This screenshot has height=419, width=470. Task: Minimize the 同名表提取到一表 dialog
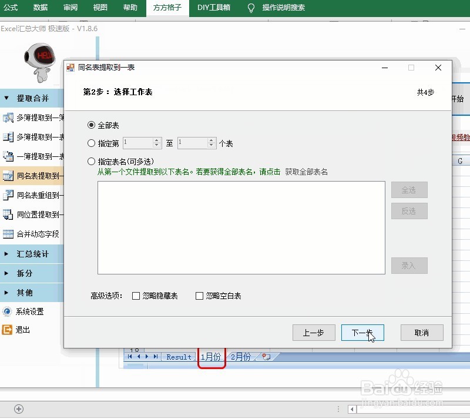(x=385, y=68)
